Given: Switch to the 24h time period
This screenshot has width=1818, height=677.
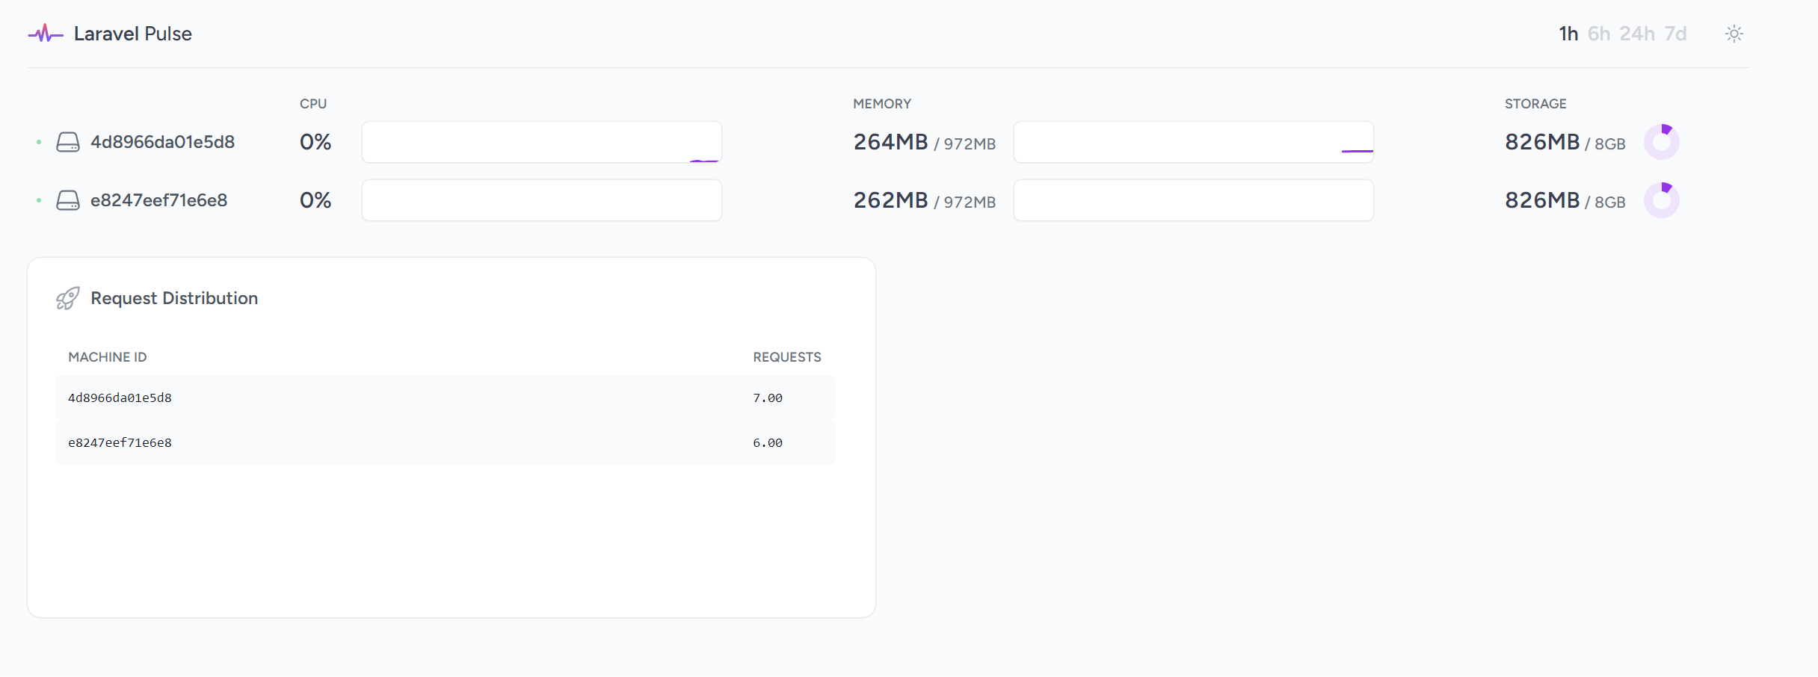Looking at the screenshot, I should click(x=1636, y=34).
